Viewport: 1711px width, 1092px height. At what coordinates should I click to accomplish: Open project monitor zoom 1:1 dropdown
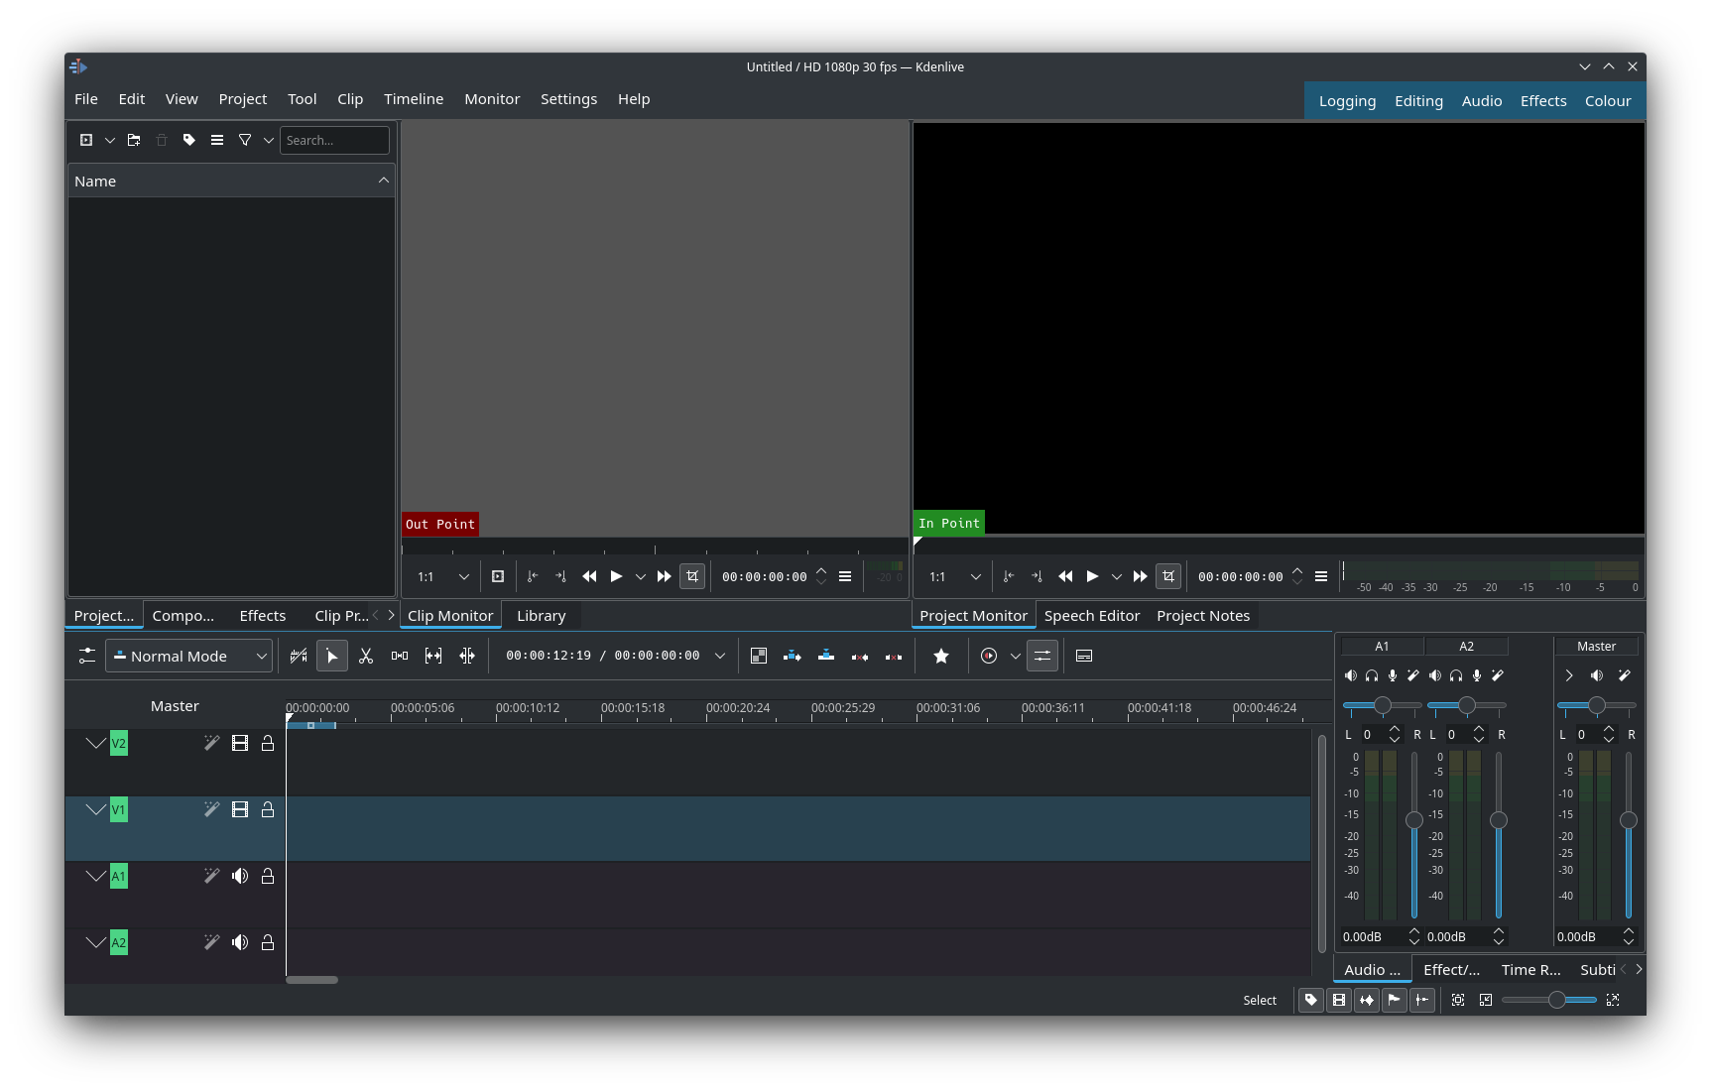(x=955, y=576)
